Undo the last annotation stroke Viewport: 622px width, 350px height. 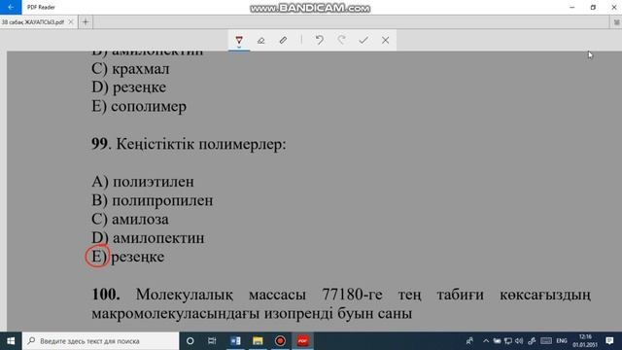click(x=320, y=40)
